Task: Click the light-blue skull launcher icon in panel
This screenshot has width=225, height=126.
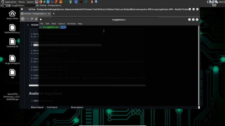Action: coord(96,2)
